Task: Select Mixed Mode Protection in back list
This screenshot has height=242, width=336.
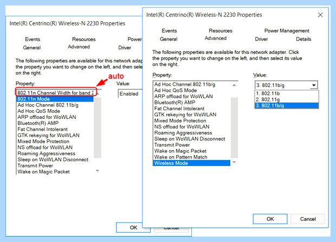Action: click(x=55, y=142)
